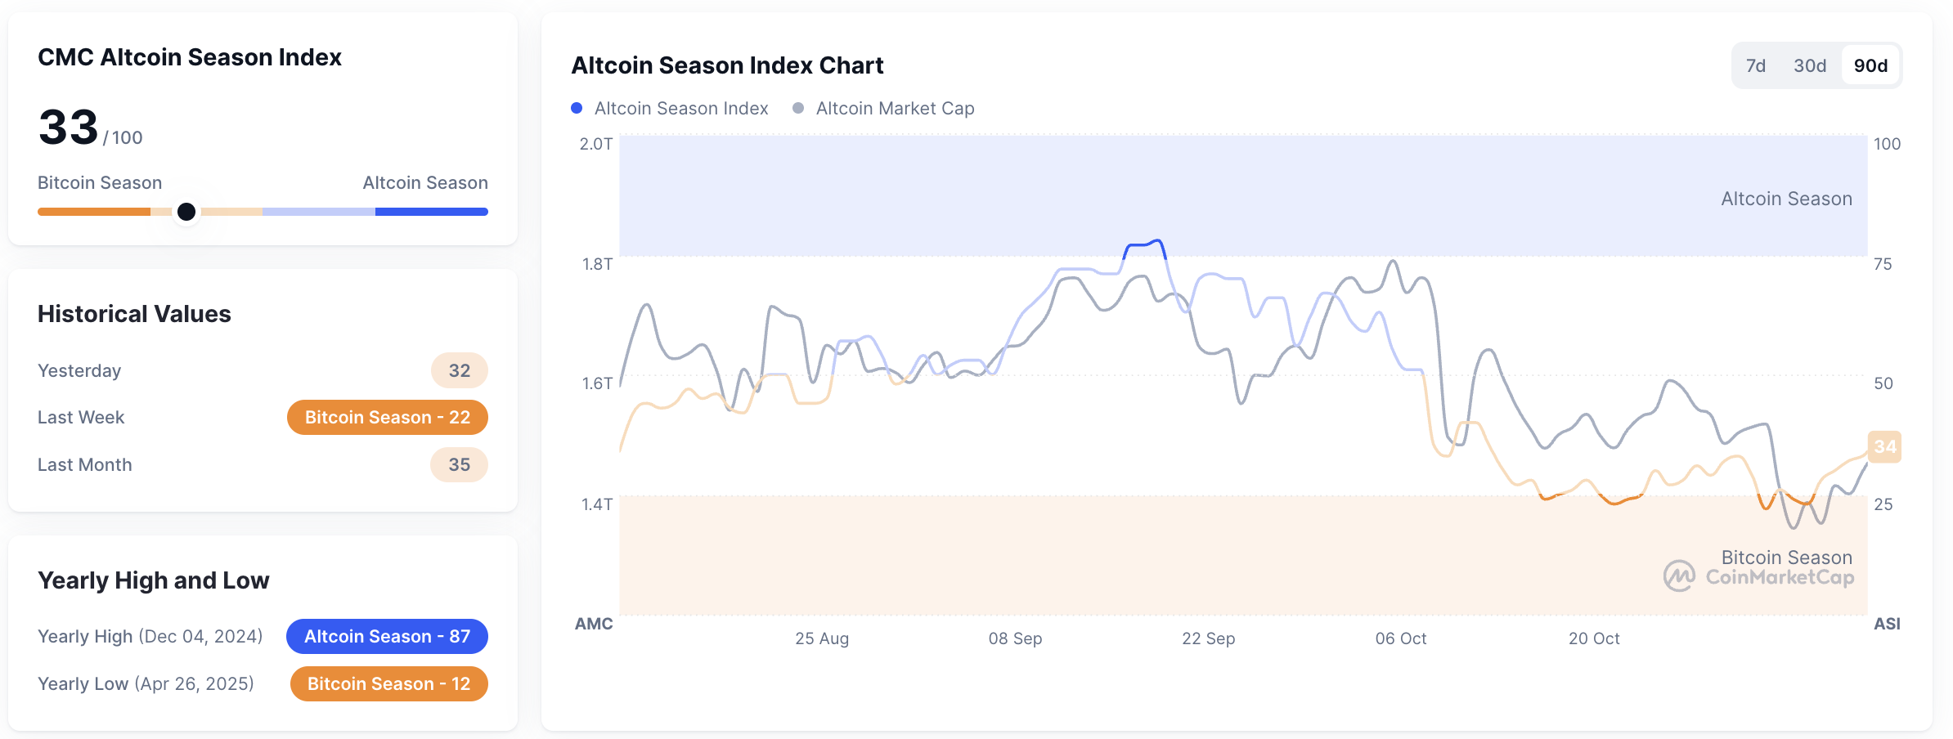This screenshot has width=1953, height=739.
Task: Click the Altcoin Season - 87 badge
Action: (387, 636)
